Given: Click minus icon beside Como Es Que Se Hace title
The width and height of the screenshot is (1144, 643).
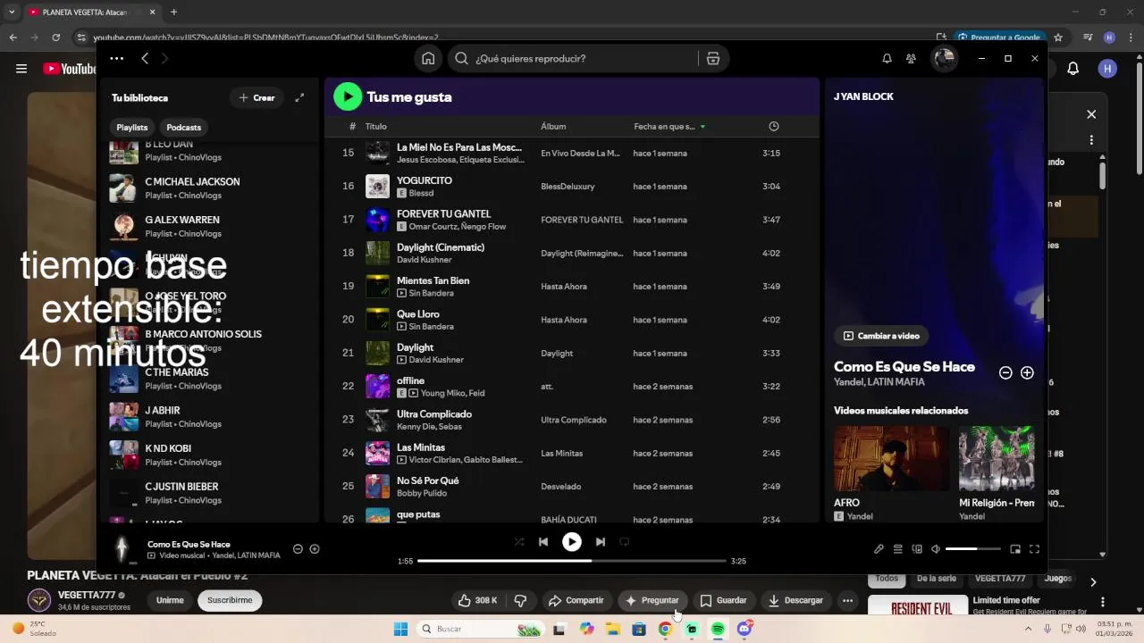Looking at the screenshot, I should 1005,373.
